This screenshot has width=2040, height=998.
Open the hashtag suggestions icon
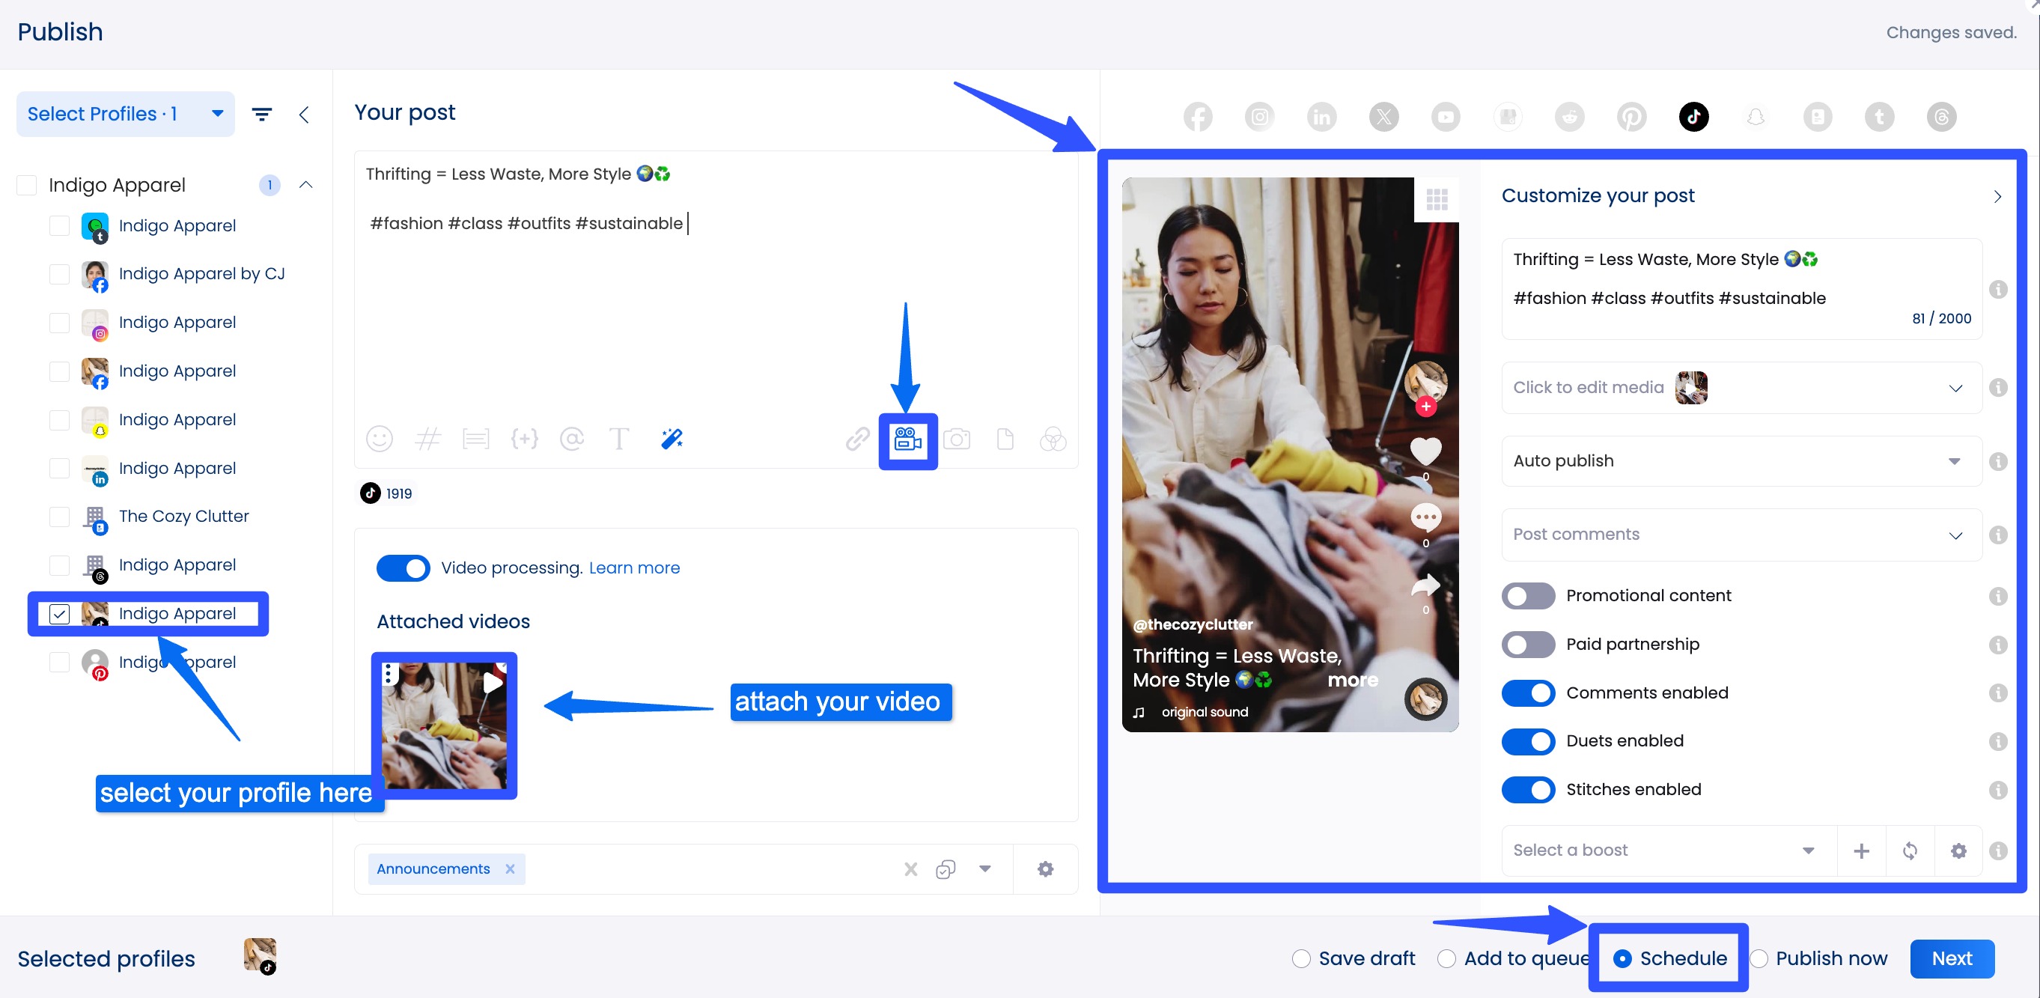tap(427, 439)
